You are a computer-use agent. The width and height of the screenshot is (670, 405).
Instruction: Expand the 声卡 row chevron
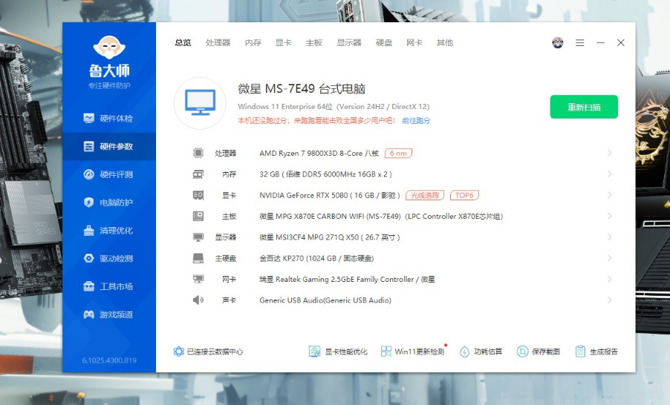(x=609, y=300)
